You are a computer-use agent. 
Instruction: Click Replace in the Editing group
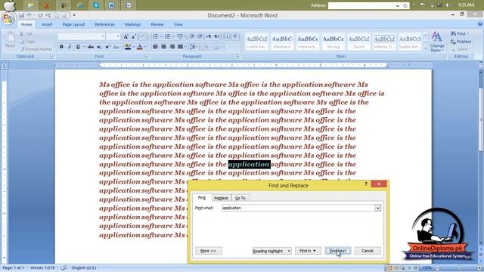pyautogui.click(x=461, y=42)
